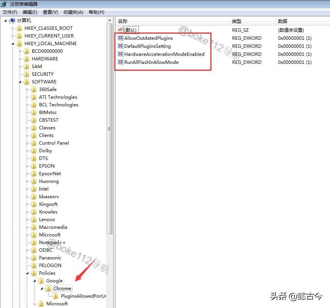Screen dimensions: 330x308
Task: Click the PluginsAllowedForUr folder icon
Action: coord(56,296)
